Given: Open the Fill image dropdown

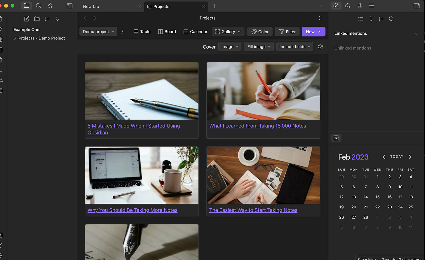Looking at the screenshot, I should pyautogui.click(x=259, y=47).
